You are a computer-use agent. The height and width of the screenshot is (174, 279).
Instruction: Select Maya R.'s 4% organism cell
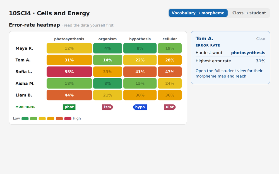(x=107, y=48)
